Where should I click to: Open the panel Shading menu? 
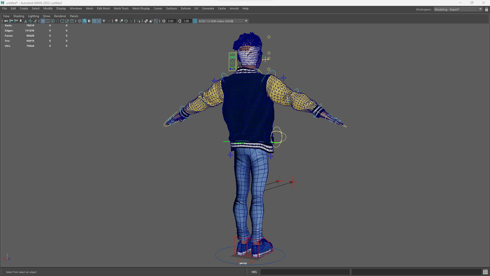(x=19, y=16)
